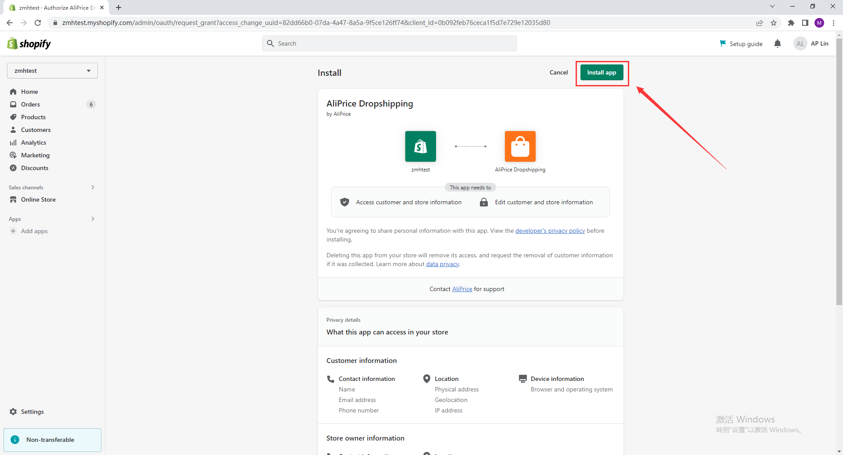Open the Chrome three-dot menu

(833, 23)
